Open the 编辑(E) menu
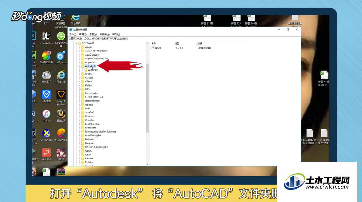This screenshot has height=202, width=362. coord(82,34)
